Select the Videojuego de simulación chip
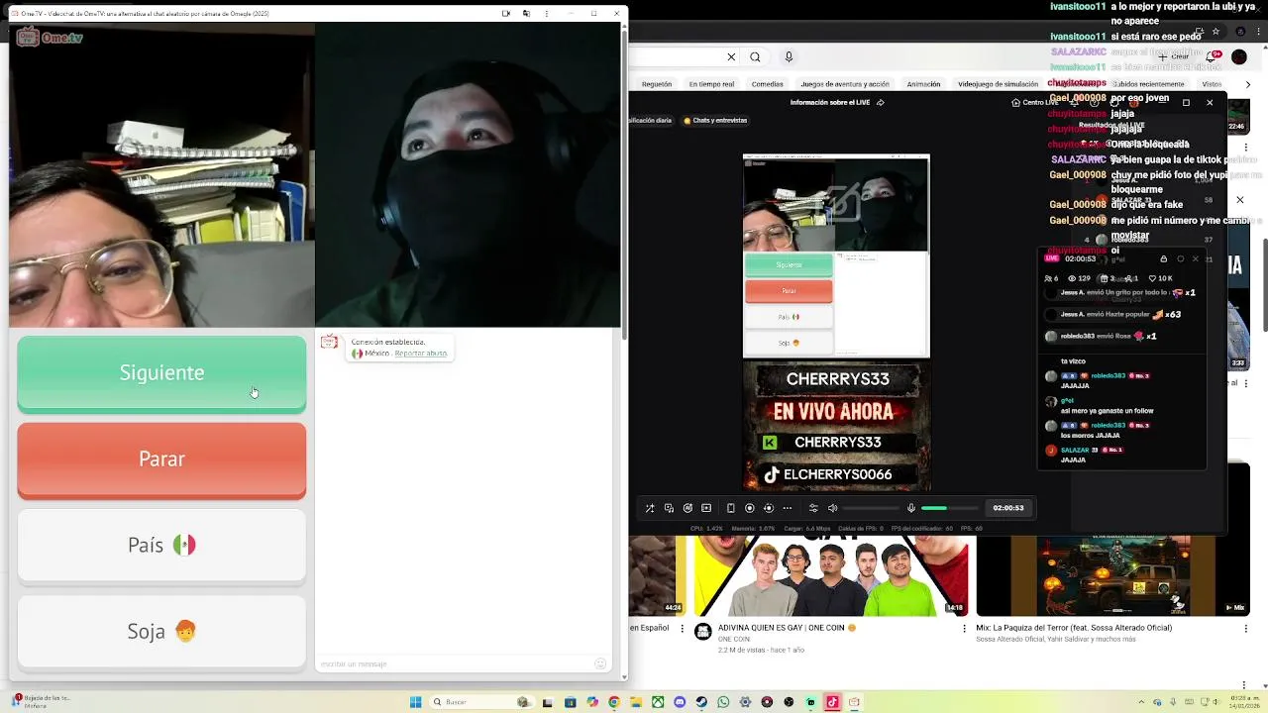 point(998,84)
